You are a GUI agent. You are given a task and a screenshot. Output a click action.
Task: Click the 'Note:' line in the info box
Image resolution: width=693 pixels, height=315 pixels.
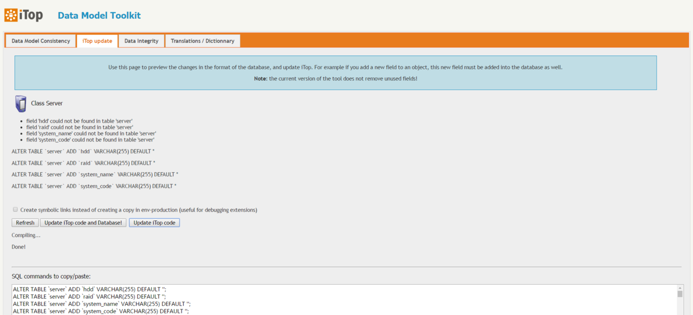(x=335, y=79)
